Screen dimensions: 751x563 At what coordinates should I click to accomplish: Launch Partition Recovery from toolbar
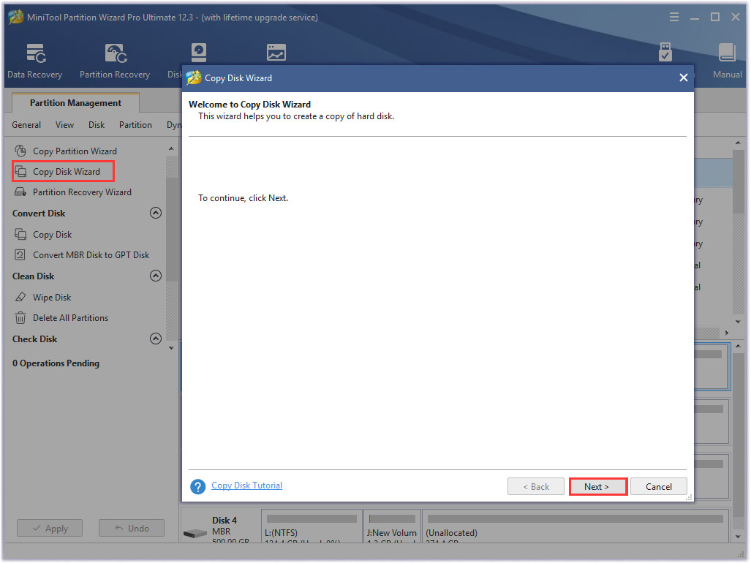[x=115, y=61]
